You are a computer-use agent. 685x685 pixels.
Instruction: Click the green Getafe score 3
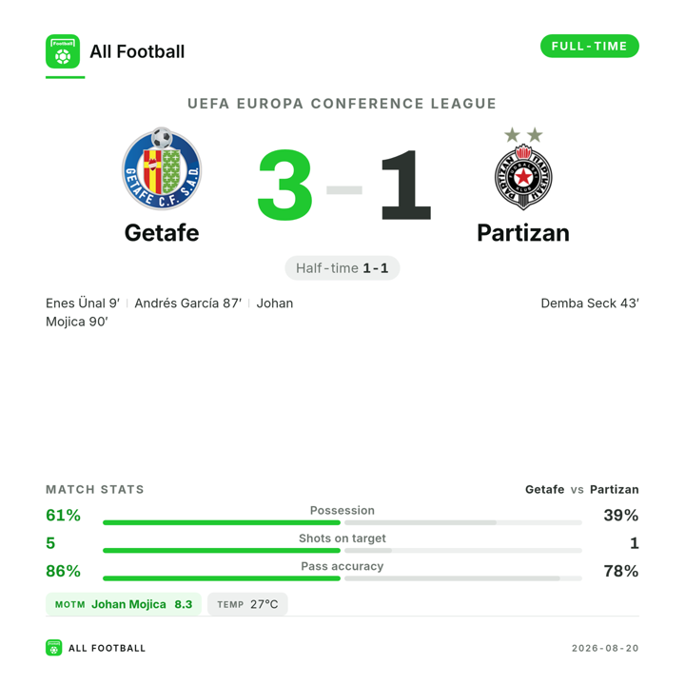pos(285,185)
